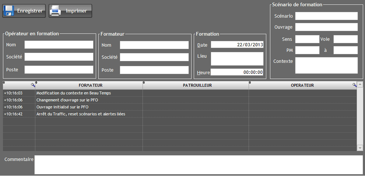Focus the Nom field in Opérateur en formation
The width and height of the screenshot is (365, 176).
pyautogui.click(x=59, y=45)
